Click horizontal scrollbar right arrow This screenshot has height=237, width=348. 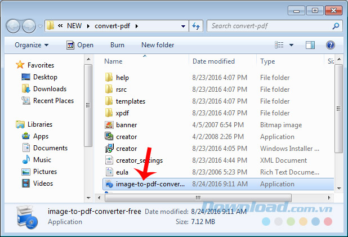329,198
